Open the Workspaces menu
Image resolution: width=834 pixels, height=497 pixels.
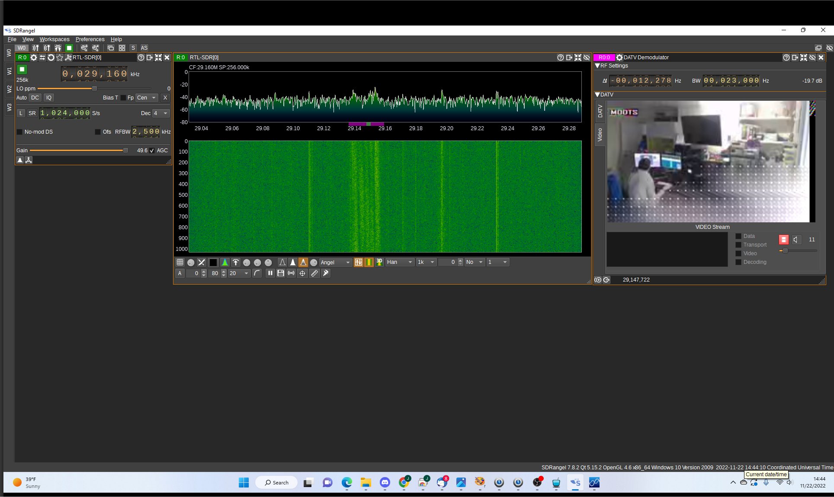[x=55, y=39]
